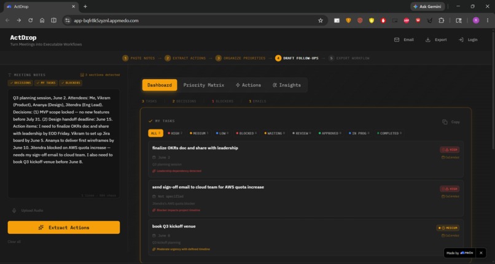Image resolution: width=495 pixels, height=264 pixels.
Task: Add sign-off email task to Calendar
Action: [451, 196]
